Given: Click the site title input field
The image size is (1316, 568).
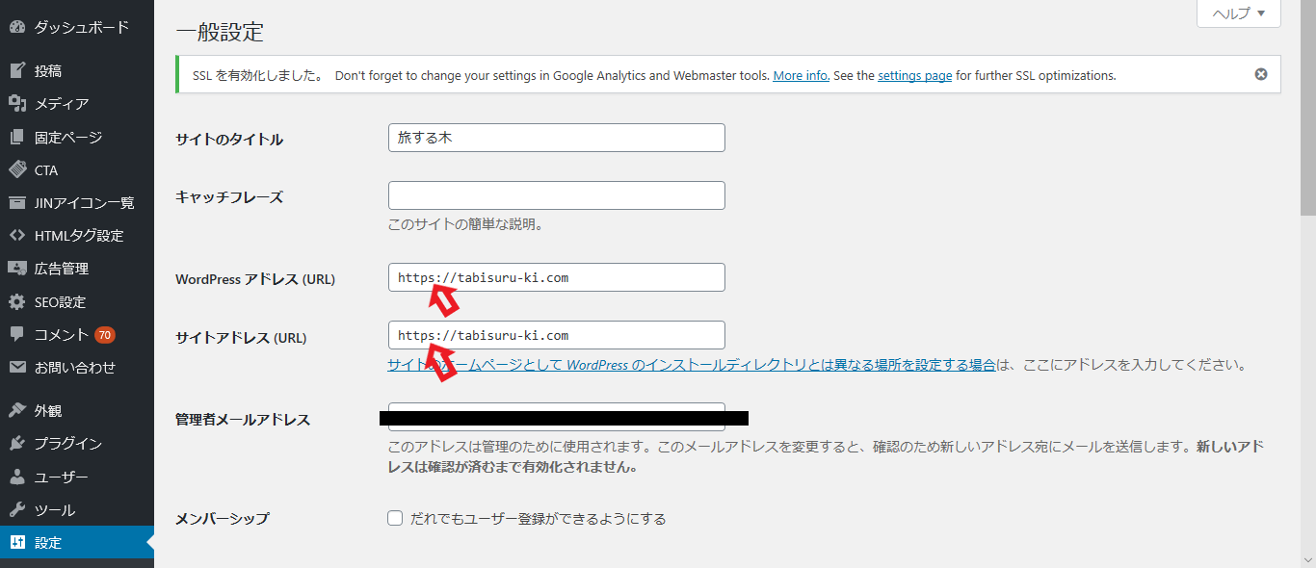Looking at the screenshot, I should [556, 138].
